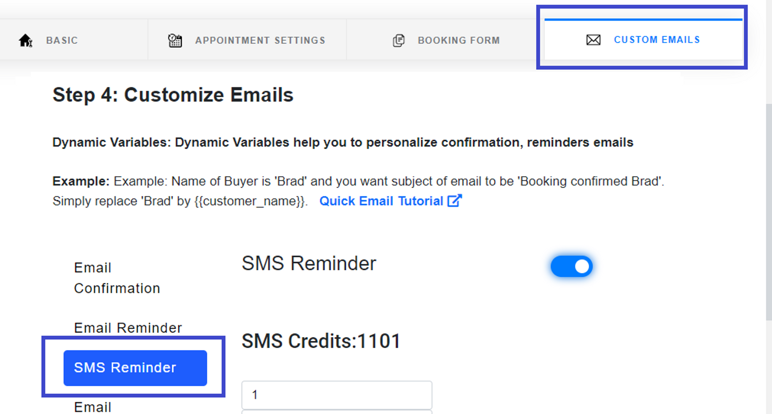Select the Custom Emails tab
772x414 pixels.
[x=643, y=39]
